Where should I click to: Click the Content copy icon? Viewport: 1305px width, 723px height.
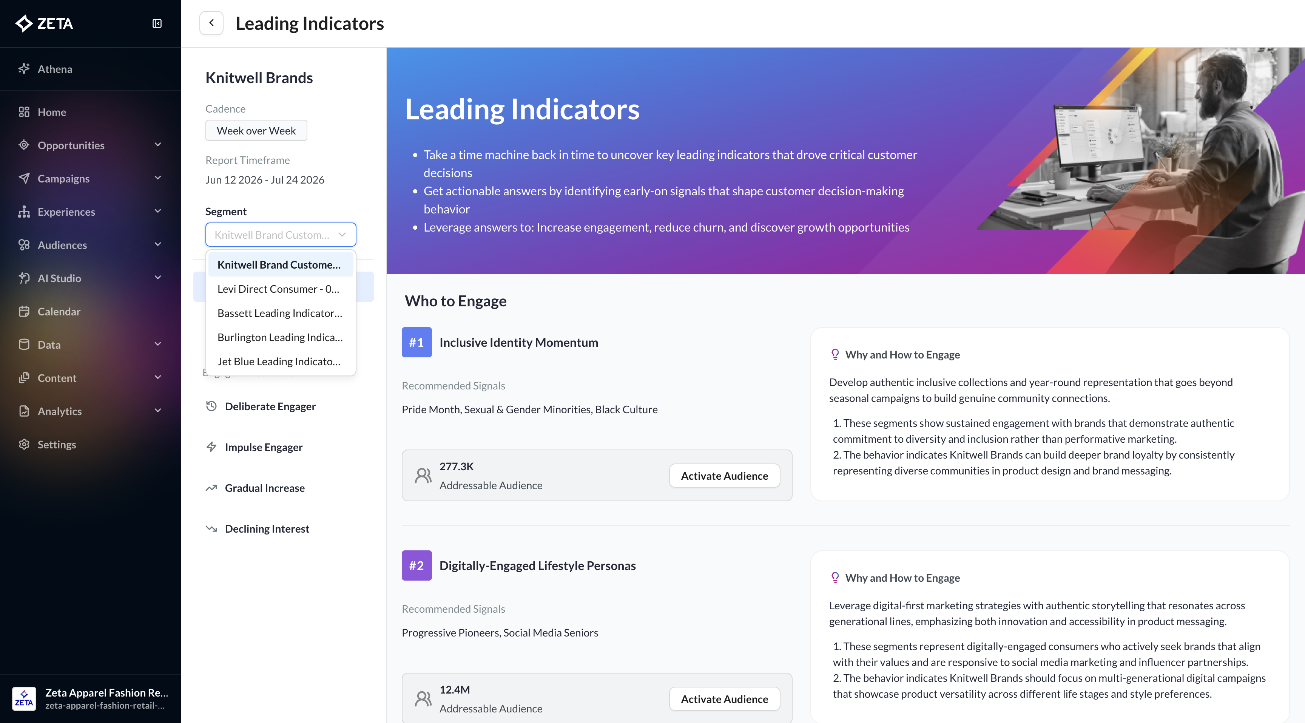pyautogui.click(x=24, y=377)
